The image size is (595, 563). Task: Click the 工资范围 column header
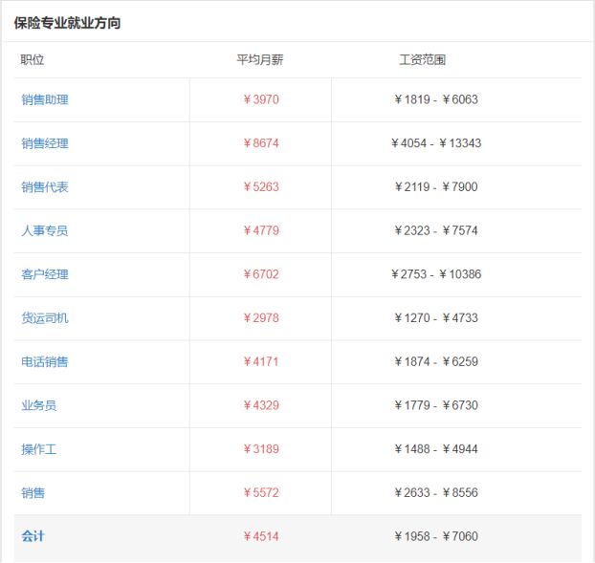point(422,60)
